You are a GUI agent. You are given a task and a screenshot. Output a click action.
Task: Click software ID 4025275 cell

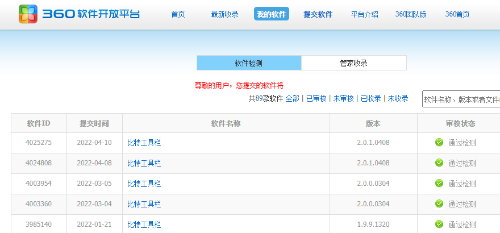coord(39,143)
